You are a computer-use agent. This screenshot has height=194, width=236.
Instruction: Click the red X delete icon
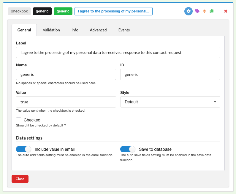coord(226,11)
